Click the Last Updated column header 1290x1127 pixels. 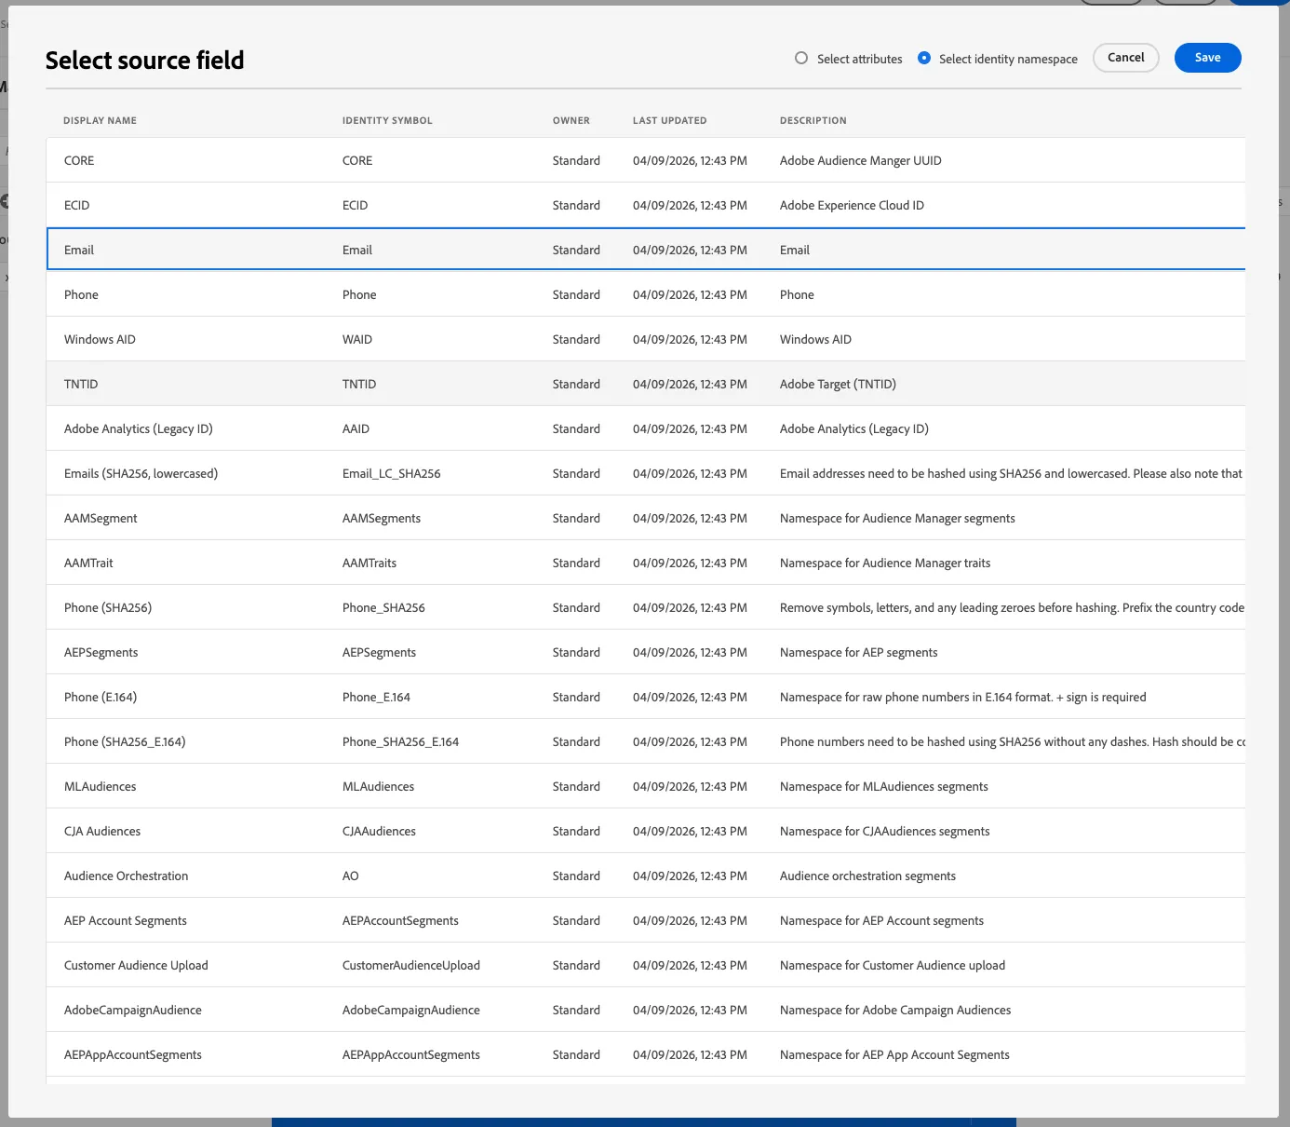click(669, 120)
